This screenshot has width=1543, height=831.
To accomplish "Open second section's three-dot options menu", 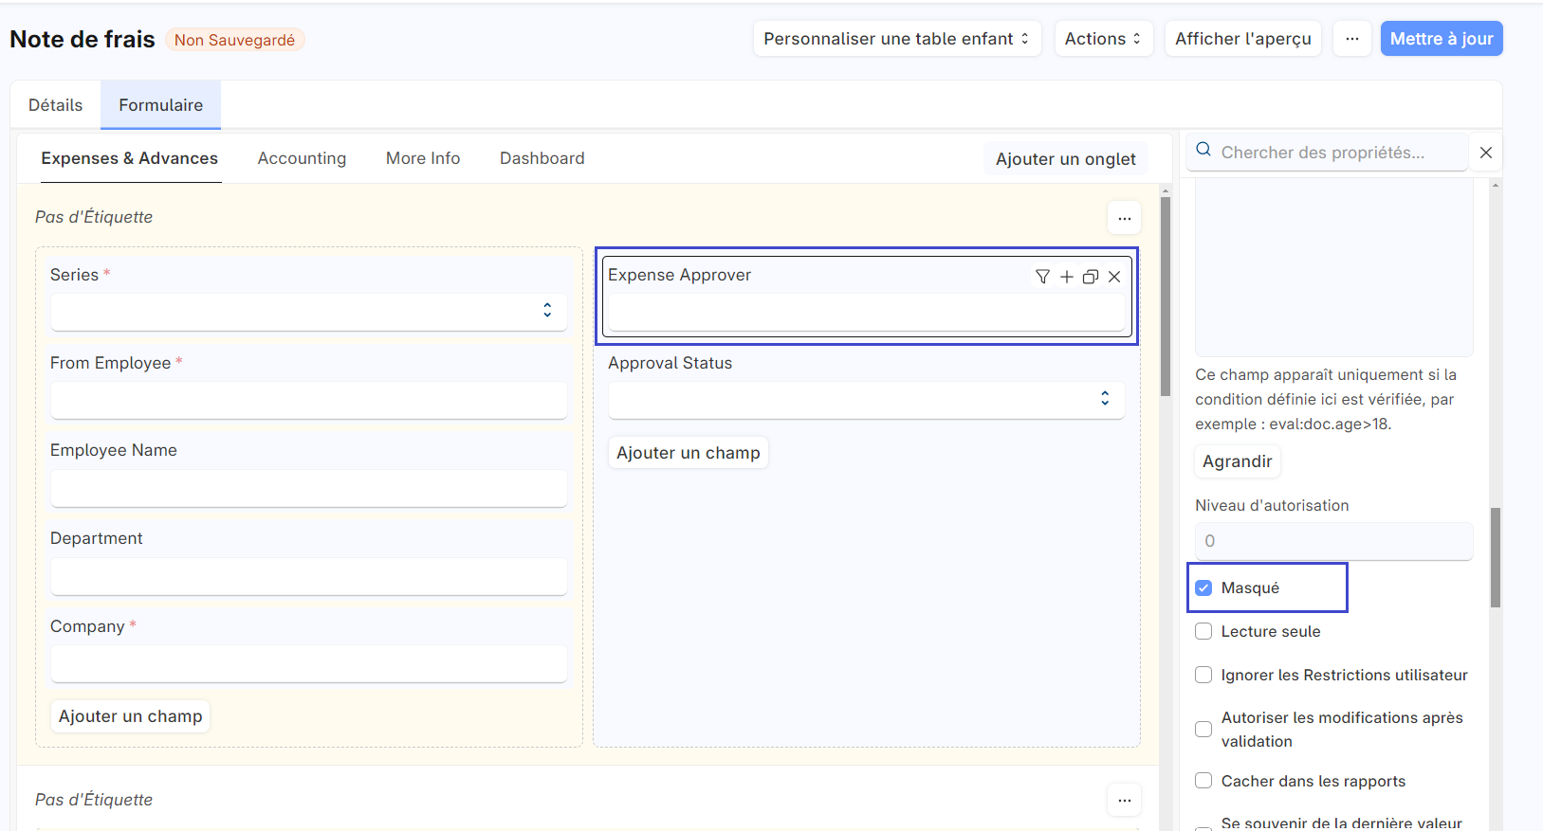I will 1124,800.
